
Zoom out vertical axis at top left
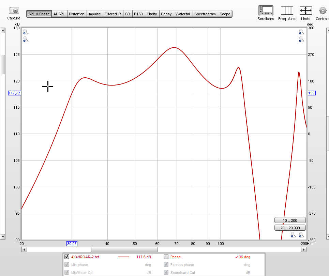pos(26,39)
